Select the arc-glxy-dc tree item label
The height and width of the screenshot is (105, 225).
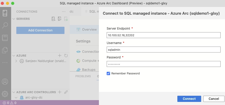(34, 98)
